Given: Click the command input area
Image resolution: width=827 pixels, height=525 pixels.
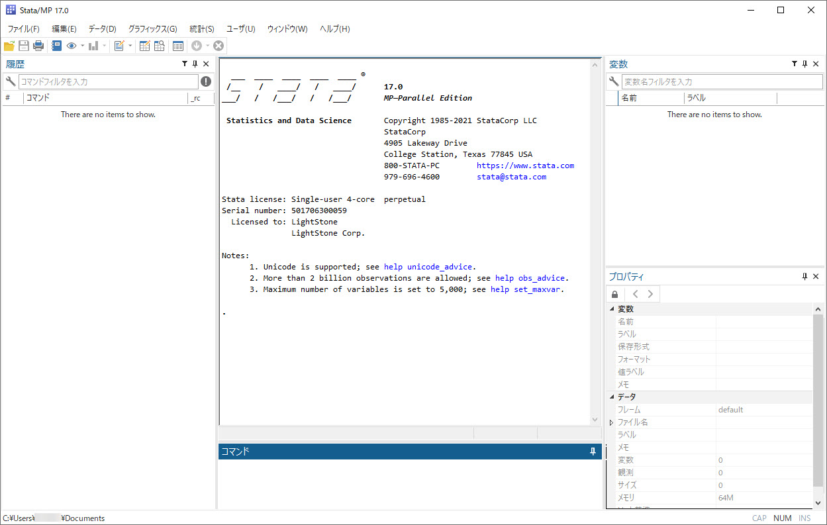Looking at the screenshot, I should tap(410, 484).
